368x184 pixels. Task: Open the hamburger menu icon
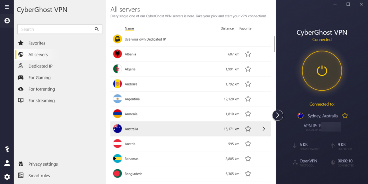pos(7,7)
